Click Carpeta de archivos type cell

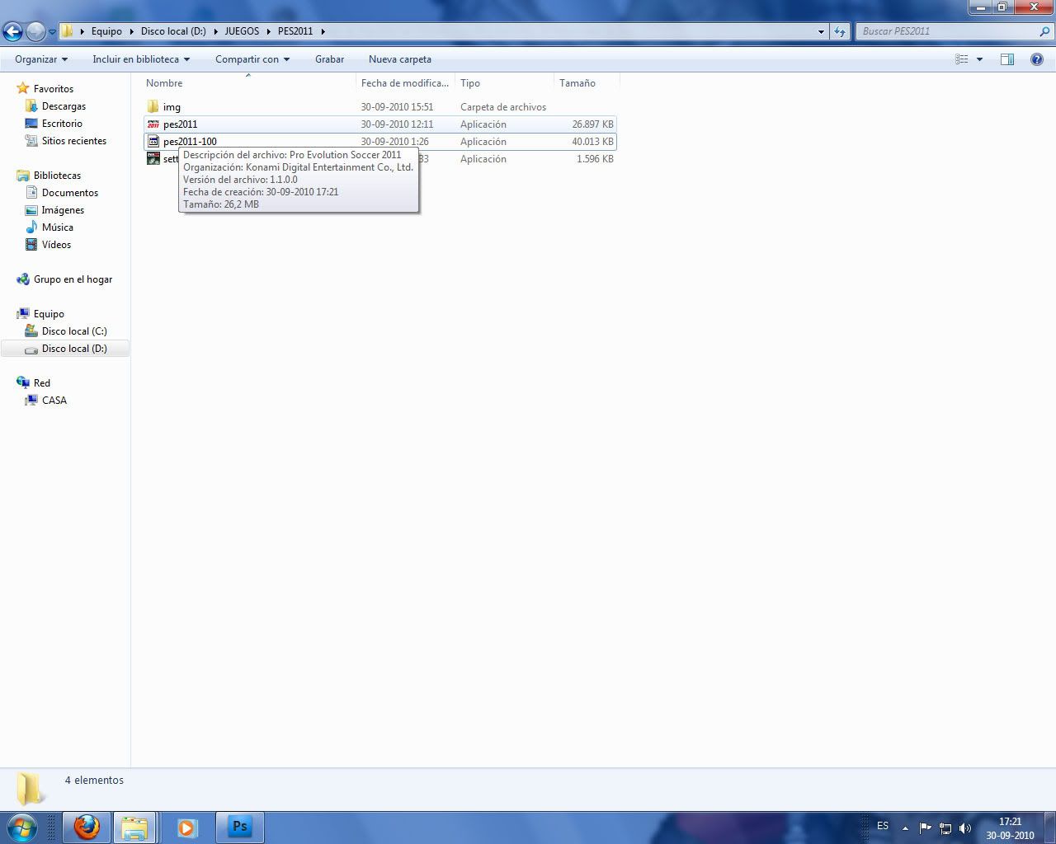tap(503, 107)
